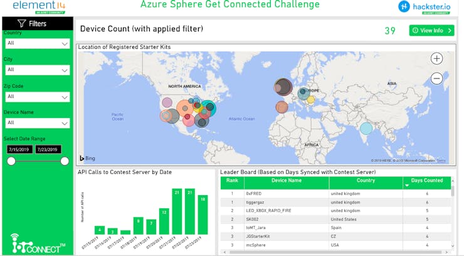
Task: Select the mcSphere device row
Action: (335, 245)
